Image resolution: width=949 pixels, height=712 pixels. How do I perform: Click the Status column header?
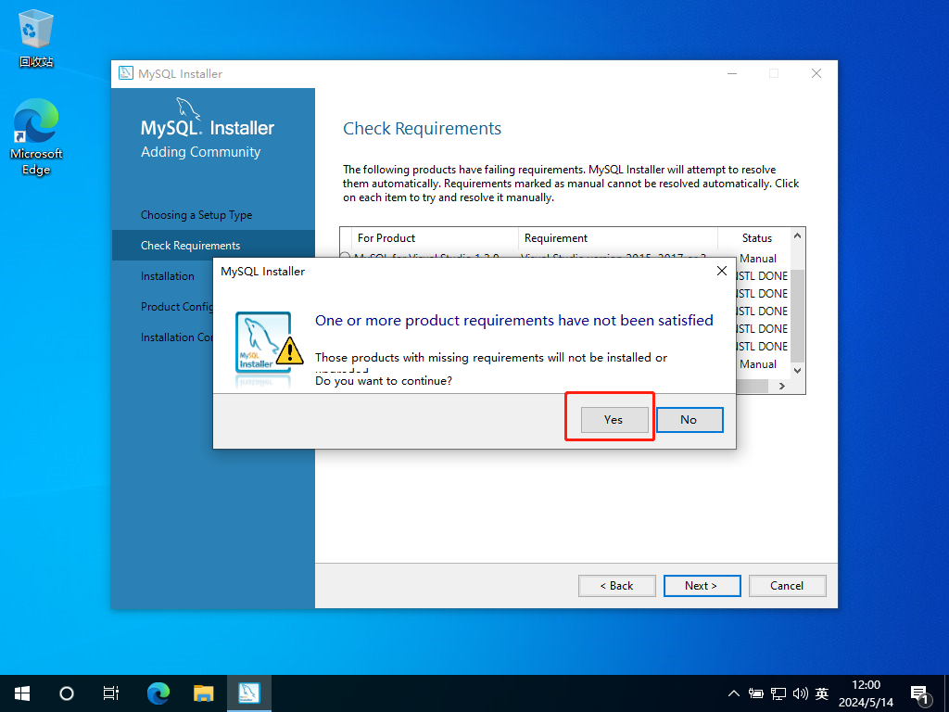[756, 238]
